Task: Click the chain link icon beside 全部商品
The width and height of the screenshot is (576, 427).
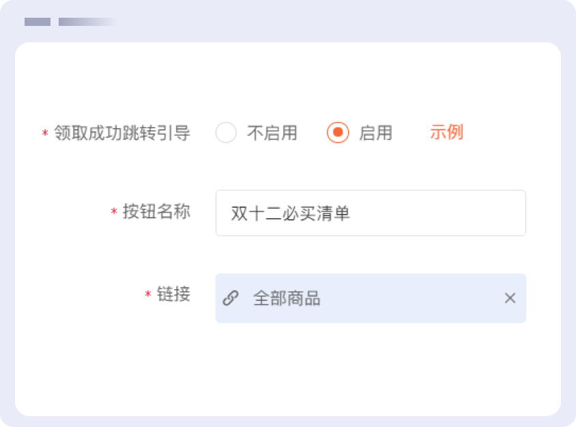Action: pyautogui.click(x=231, y=298)
